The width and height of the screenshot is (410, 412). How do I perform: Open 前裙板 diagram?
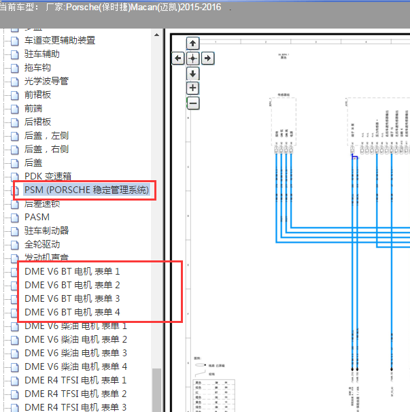click(37, 95)
